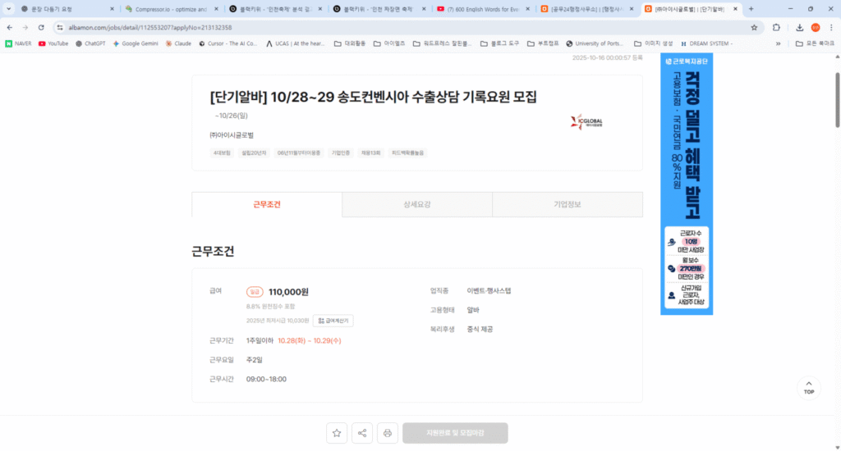
Task: Open the Chrome downloads icon
Action: (799, 27)
